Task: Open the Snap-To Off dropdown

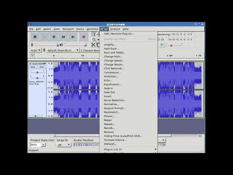Action: [x=64, y=145]
